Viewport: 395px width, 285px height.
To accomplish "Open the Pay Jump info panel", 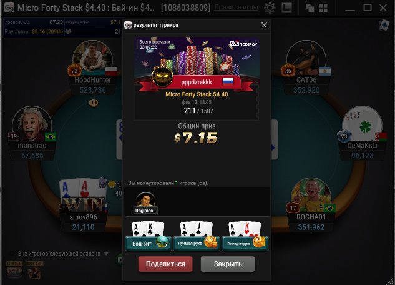I will 34,31.
